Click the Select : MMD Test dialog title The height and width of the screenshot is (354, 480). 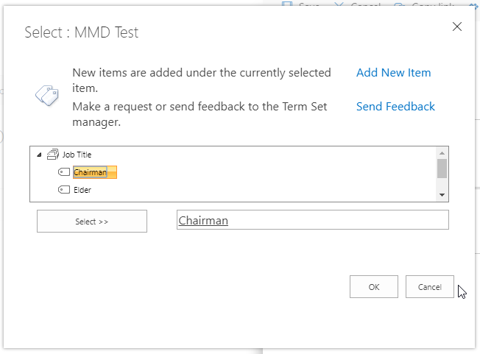pos(82,32)
